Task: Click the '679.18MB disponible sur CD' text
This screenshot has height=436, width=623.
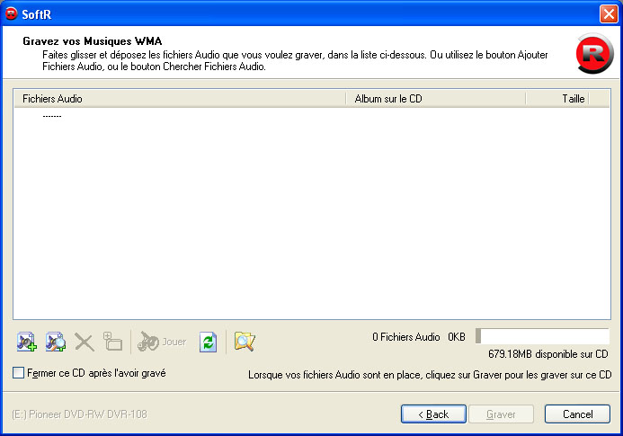Action: (547, 353)
